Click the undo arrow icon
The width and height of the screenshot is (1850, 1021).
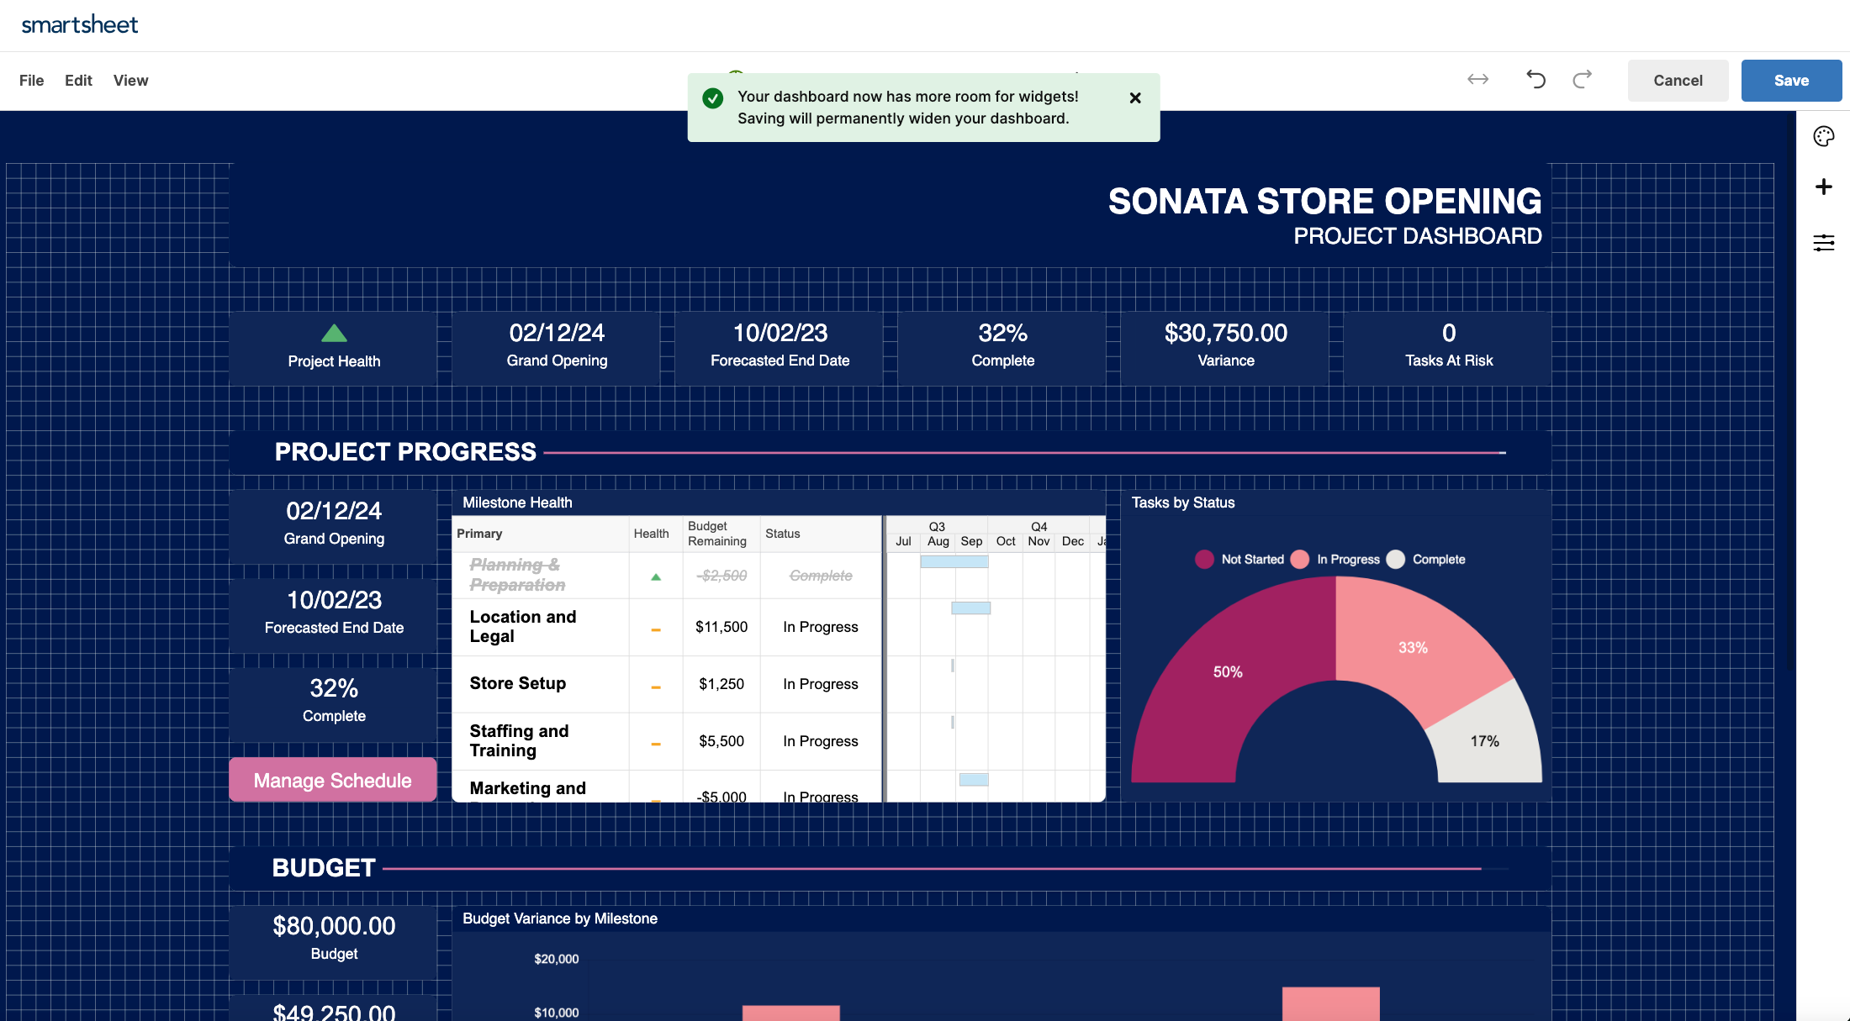click(x=1535, y=80)
